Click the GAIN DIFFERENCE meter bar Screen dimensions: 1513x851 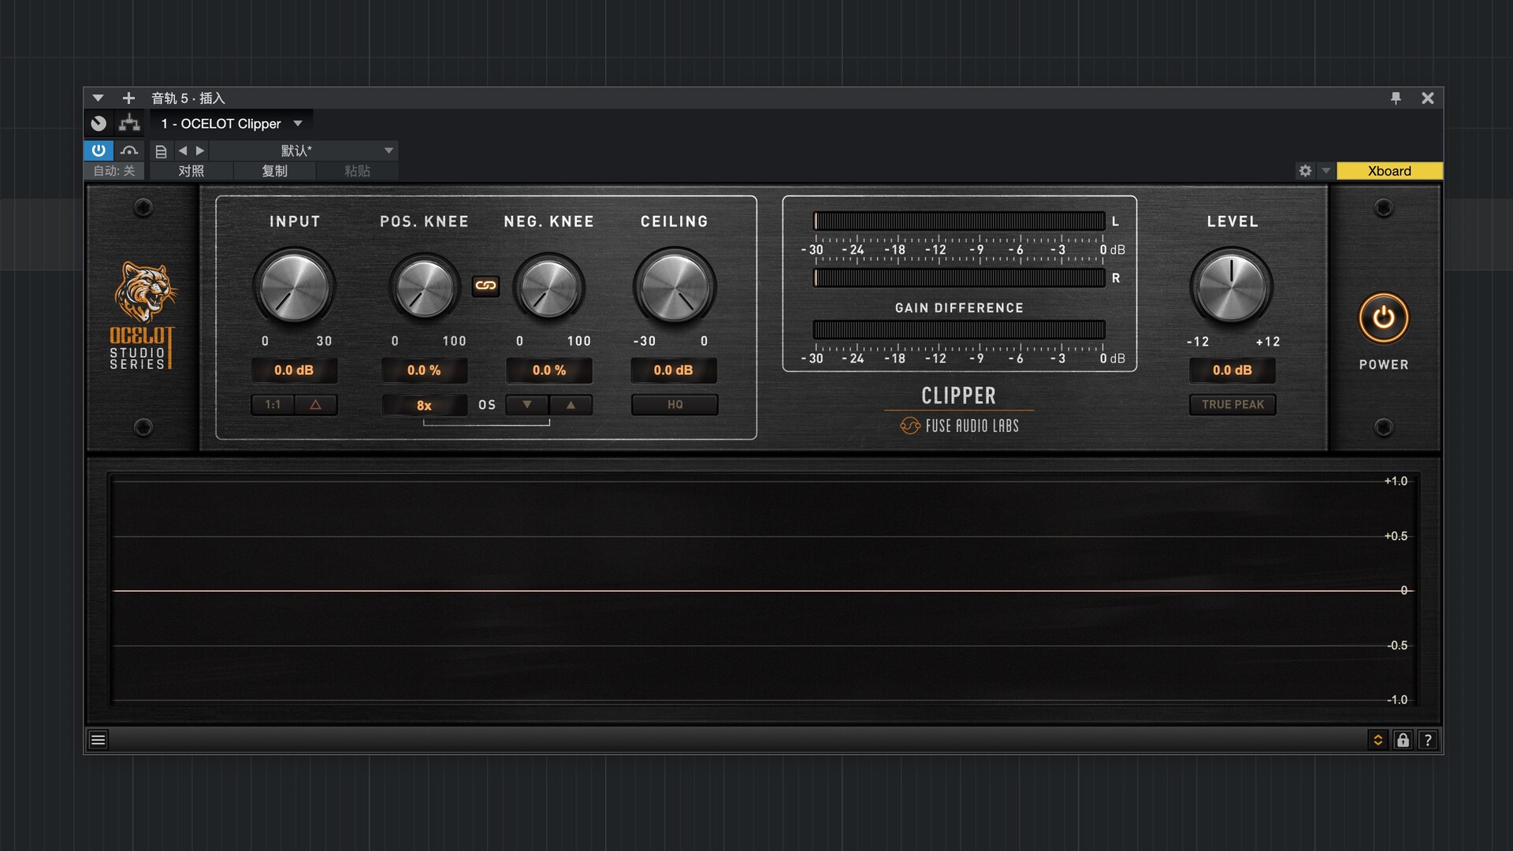pyautogui.click(x=959, y=330)
